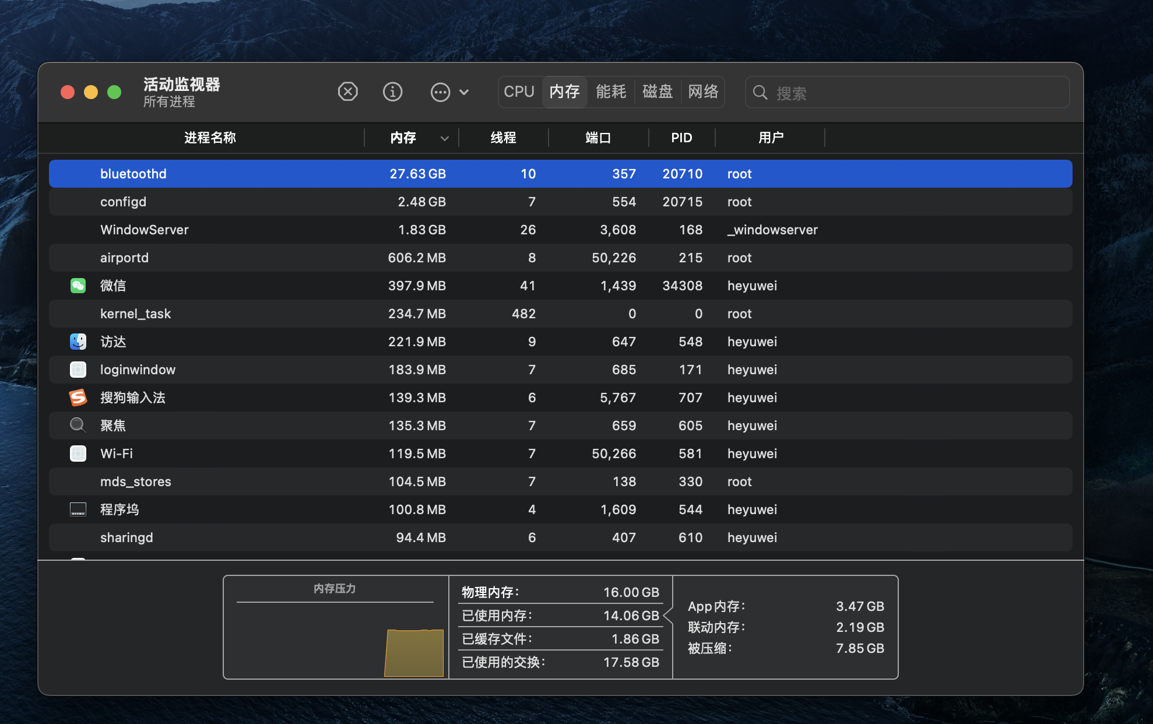Click the Finder icon in process list
The image size is (1153, 724).
coord(78,342)
